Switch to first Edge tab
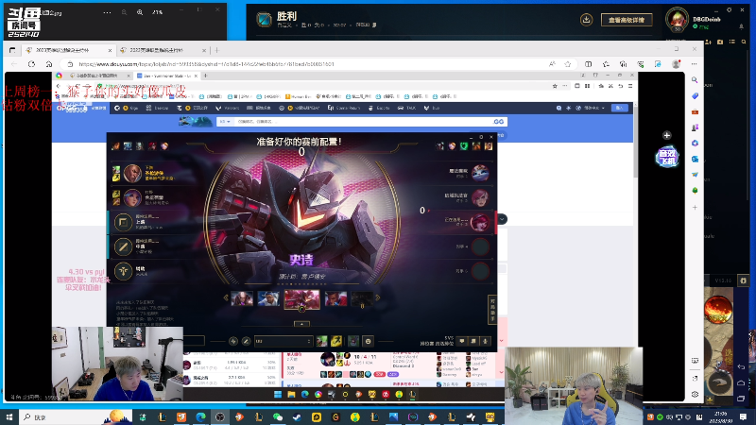 pyautogui.click(x=66, y=50)
